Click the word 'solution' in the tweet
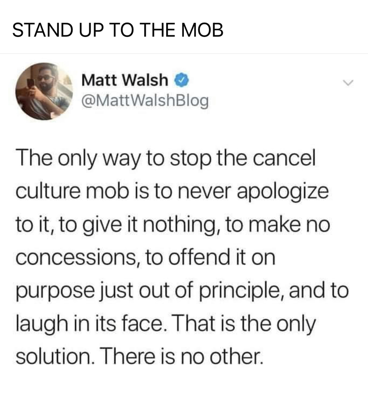Image resolution: width=368 pixels, height=396 pixels. point(54,356)
